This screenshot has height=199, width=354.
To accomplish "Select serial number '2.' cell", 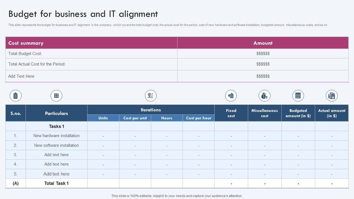I will 15,145.
